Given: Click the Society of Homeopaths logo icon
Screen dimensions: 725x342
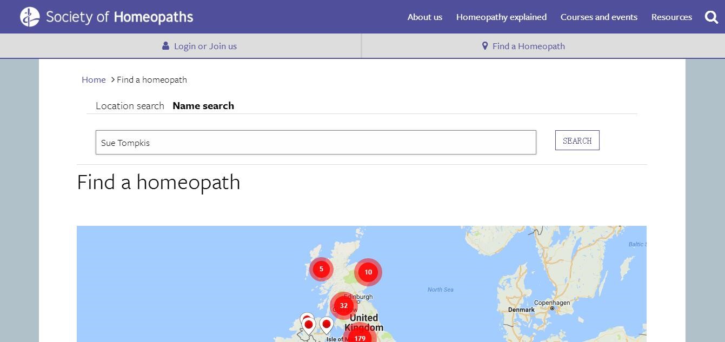Looking at the screenshot, I should [x=30, y=17].
